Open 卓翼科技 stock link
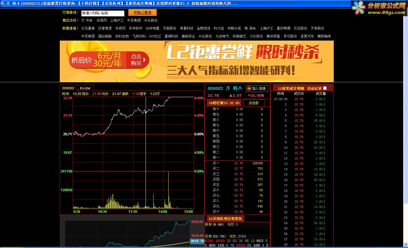Viewport: 408px width, 248px height. tap(186, 28)
